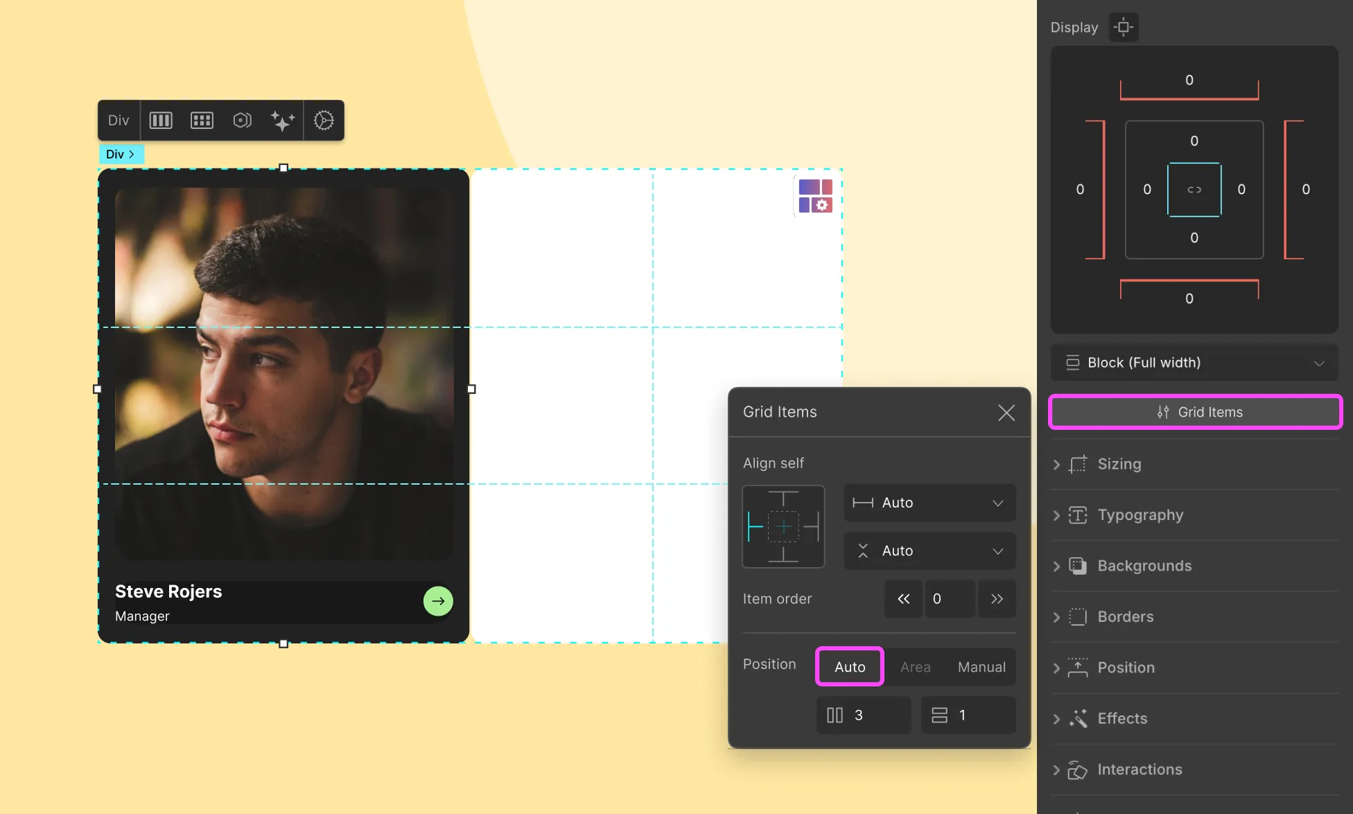Click the left margin value 0
Image resolution: width=1353 pixels, height=814 pixels.
pyautogui.click(x=1080, y=189)
